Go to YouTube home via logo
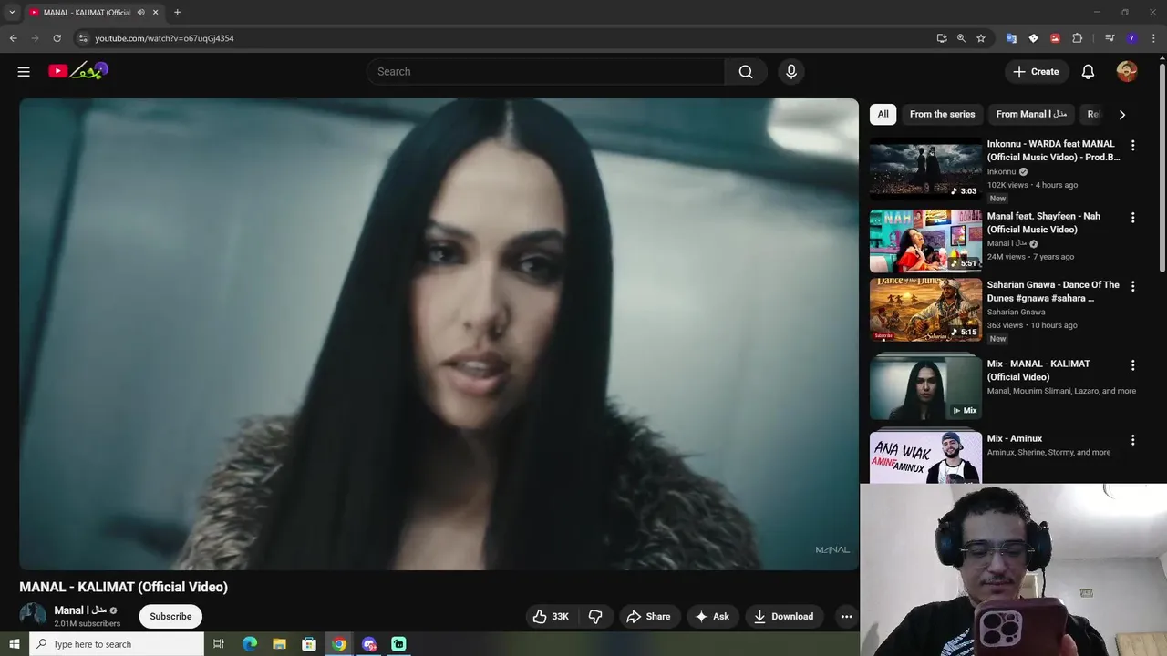The image size is (1167, 656). click(78, 71)
